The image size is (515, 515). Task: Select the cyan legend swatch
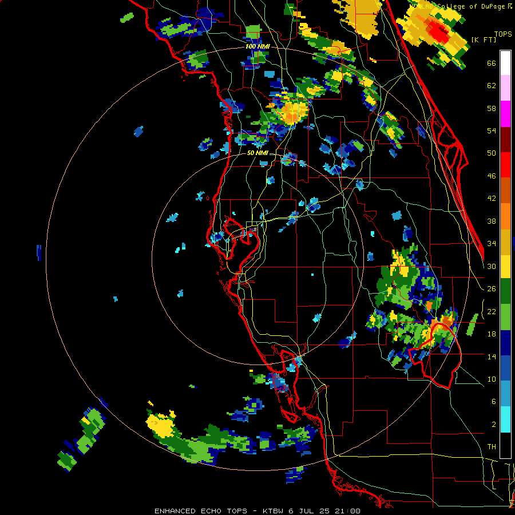pyautogui.click(x=505, y=419)
